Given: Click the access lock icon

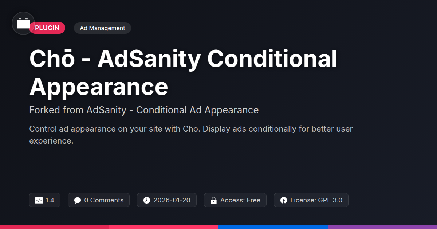Looking at the screenshot, I should (x=214, y=200).
